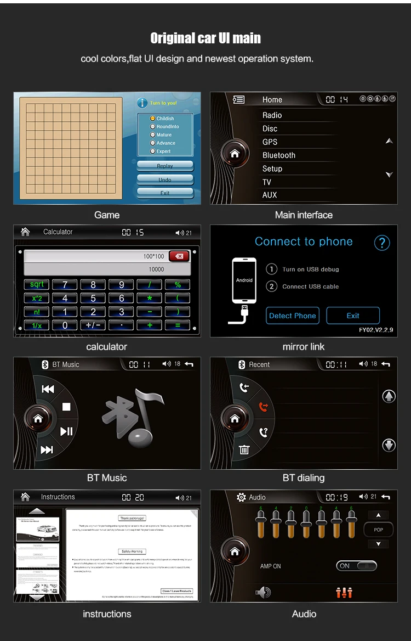Select Advance difficulty radio button

pyautogui.click(x=153, y=143)
